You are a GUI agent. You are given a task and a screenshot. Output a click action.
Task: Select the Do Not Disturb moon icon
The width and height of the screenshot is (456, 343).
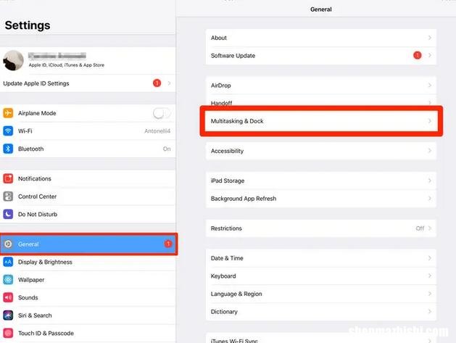point(8,214)
